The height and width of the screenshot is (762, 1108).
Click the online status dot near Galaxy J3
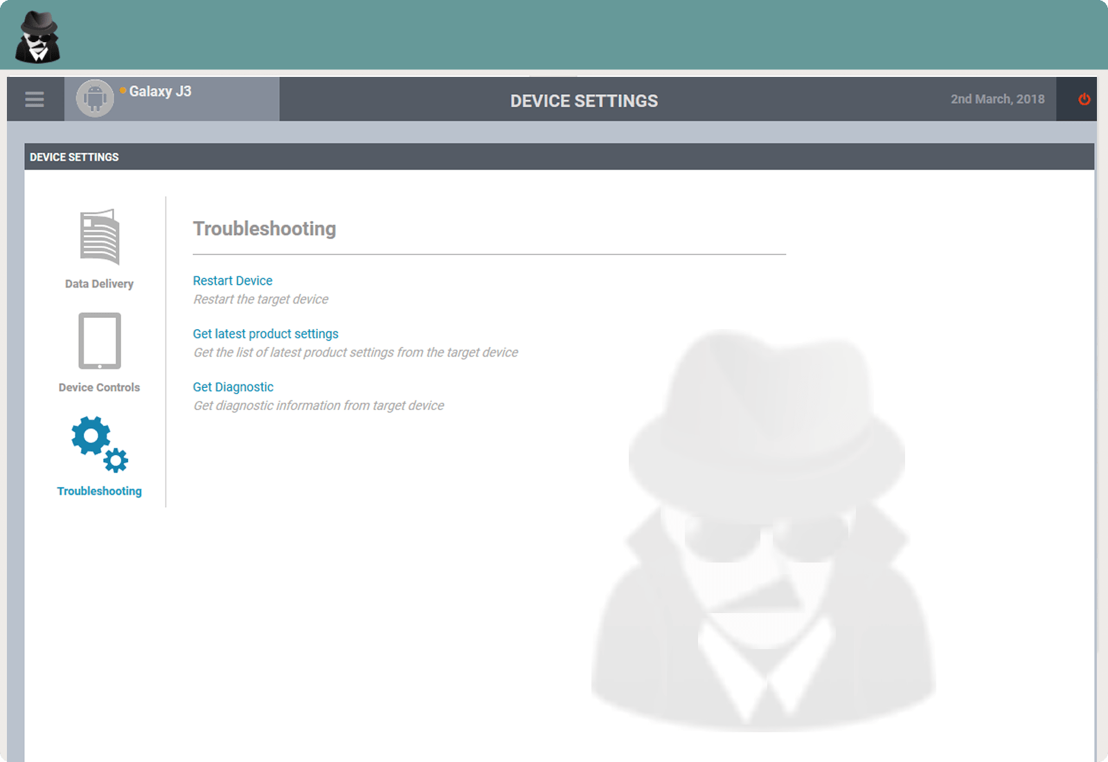click(122, 89)
